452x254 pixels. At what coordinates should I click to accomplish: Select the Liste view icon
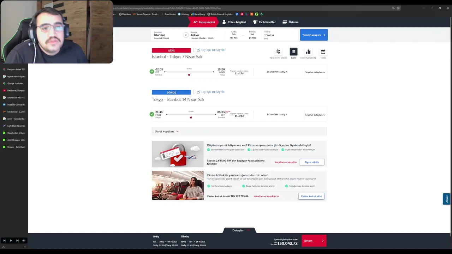[293, 52]
